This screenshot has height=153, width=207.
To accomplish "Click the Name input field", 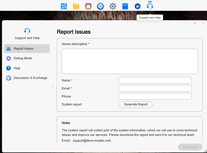I will (x=155, y=80).
